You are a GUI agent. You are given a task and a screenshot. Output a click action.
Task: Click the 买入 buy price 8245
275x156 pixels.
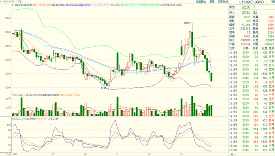(x=246, y=12)
